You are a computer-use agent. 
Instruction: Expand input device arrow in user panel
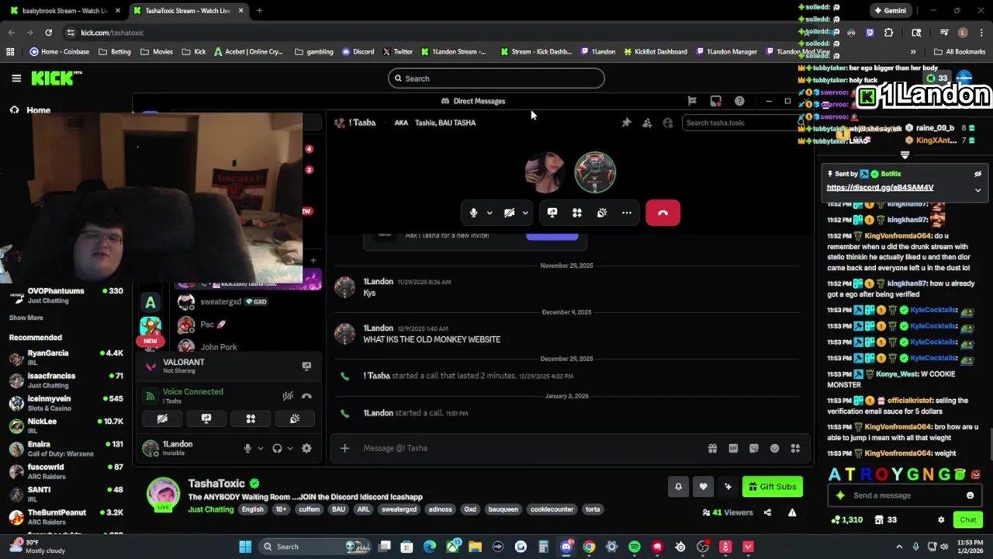[260, 448]
